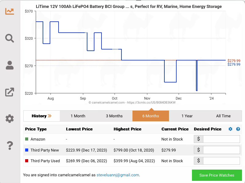245x183 pixels.
Task: Click the 'Current Price' column header
Action: pyautogui.click(x=175, y=129)
